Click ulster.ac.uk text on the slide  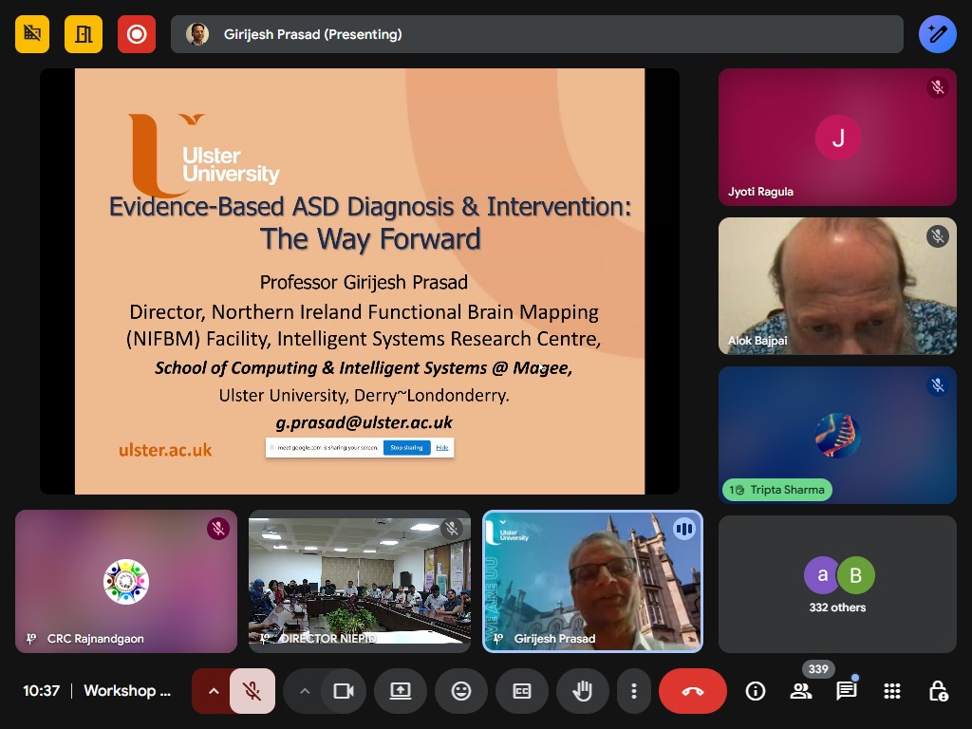(x=165, y=450)
